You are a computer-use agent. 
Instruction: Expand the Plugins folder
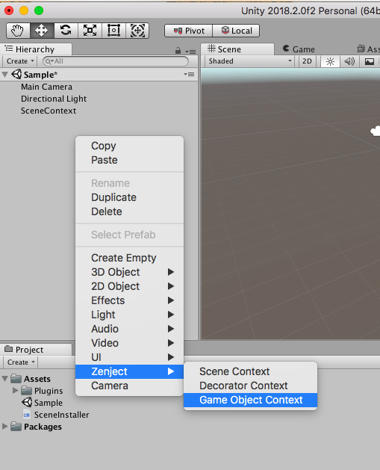click(x=15, y=390)
